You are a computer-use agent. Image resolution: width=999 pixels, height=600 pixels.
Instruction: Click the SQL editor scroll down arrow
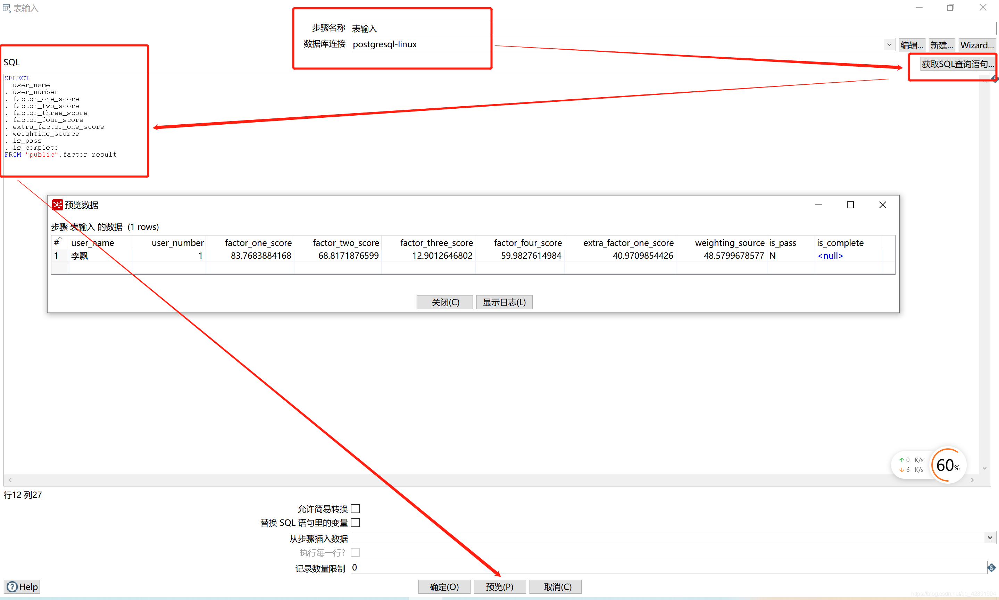tap(984, 468)
